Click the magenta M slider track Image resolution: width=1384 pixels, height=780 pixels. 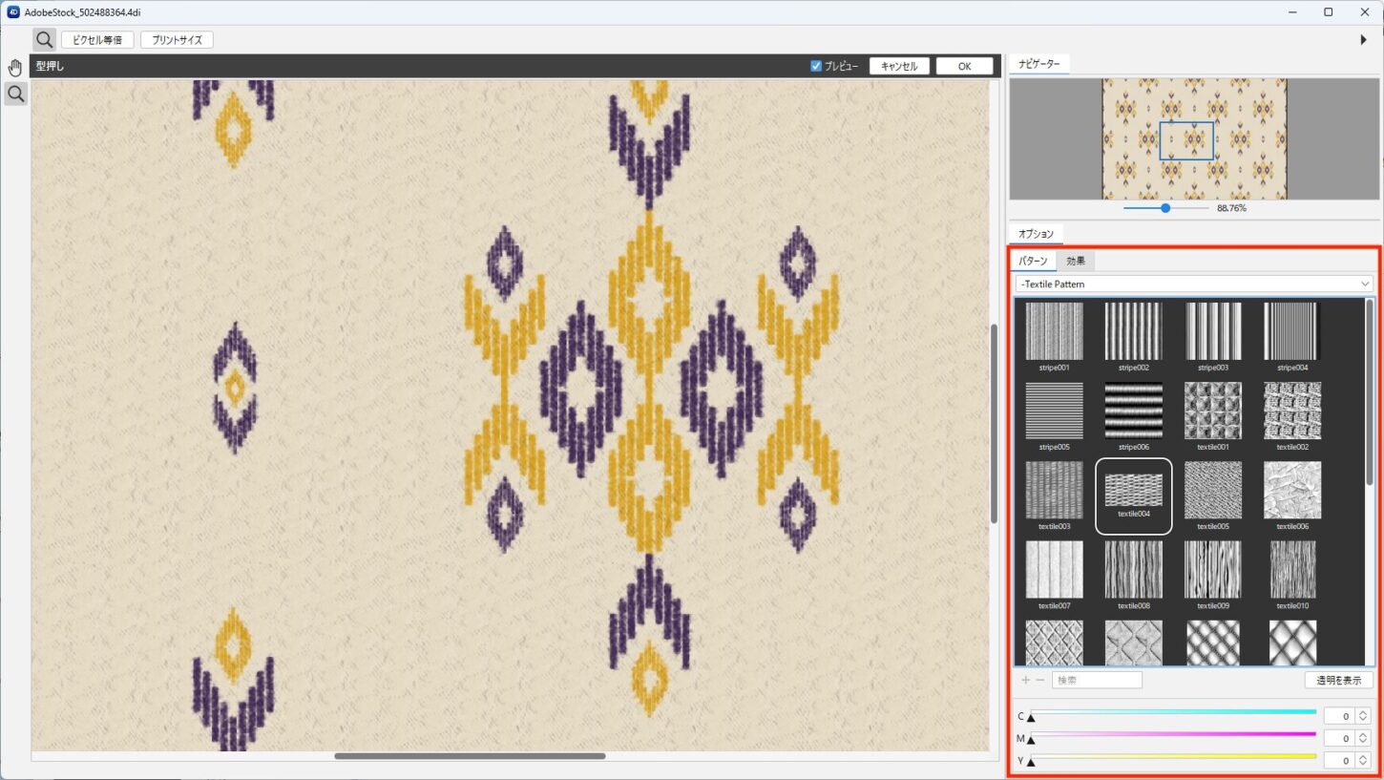click(1172, 734)
